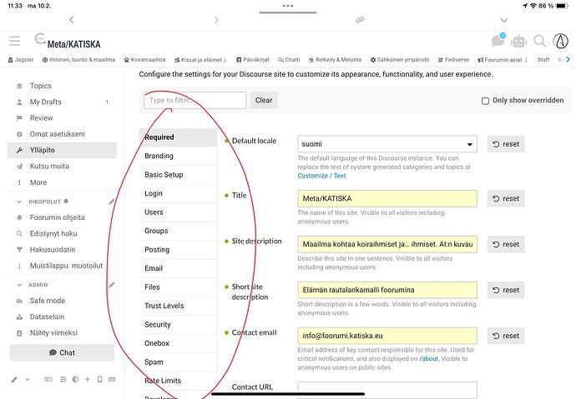Click the Meta/KATISKA site logo

pyautogui.click(x=68, y=41)
